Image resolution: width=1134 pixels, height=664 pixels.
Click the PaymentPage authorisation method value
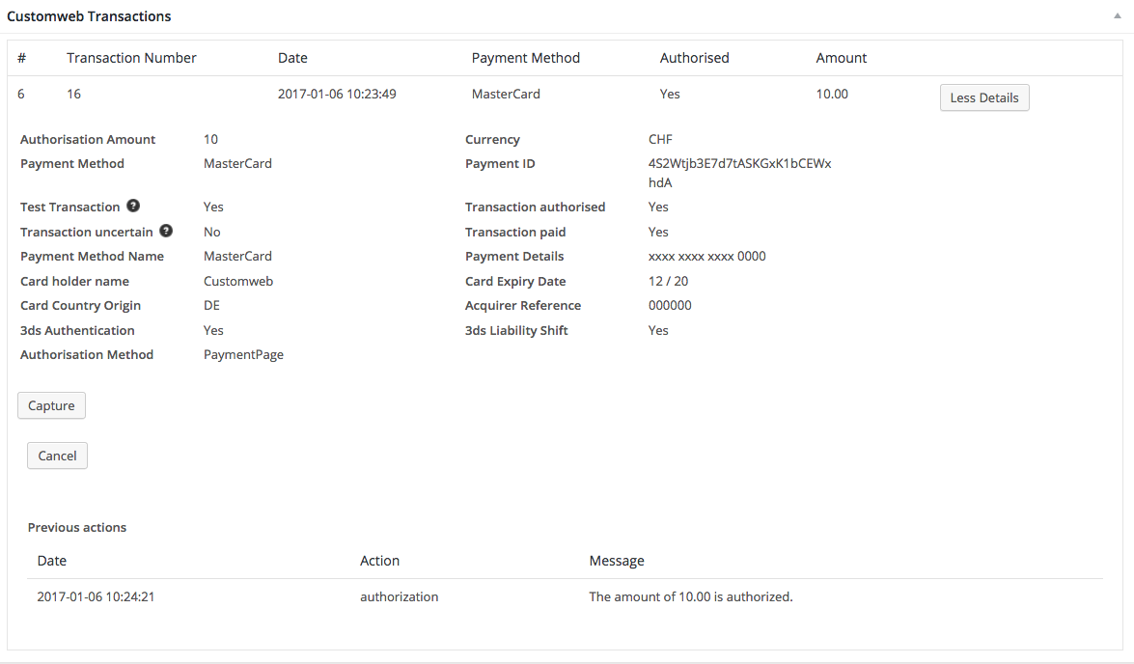pyautogui.click(x=243, y=355)
